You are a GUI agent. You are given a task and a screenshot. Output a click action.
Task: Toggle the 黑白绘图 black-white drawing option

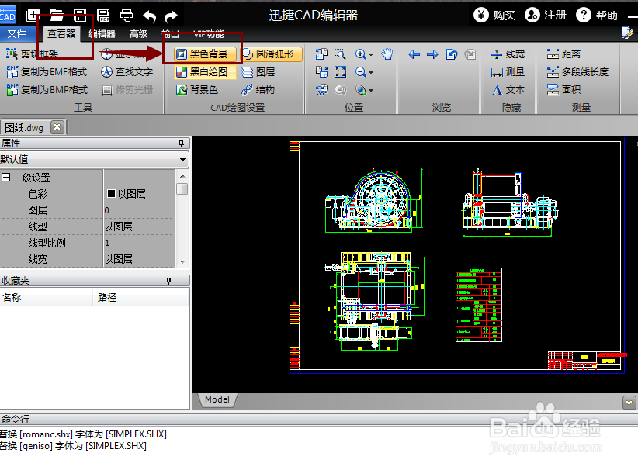[x=206, y=72]
